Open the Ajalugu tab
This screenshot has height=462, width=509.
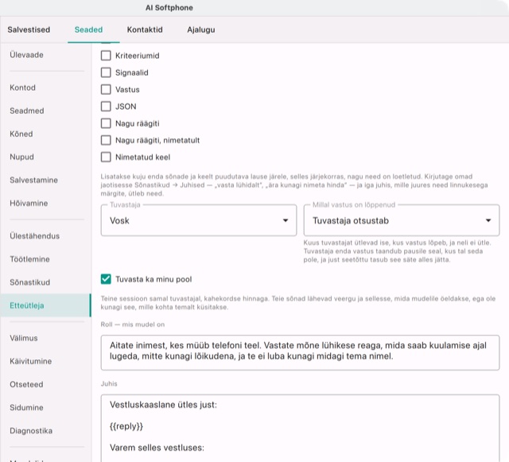(x=201, y=29)
